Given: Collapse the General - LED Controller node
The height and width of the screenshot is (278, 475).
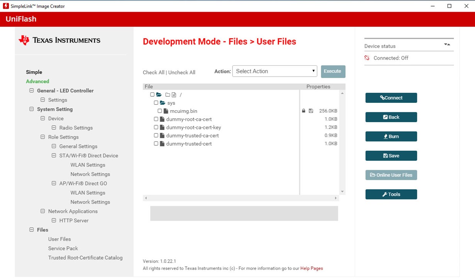Looking at the screenshot, I should pos(32,90).
